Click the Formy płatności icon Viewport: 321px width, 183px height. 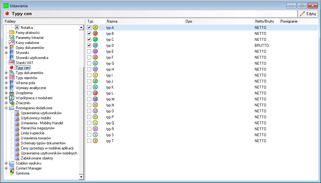click(x=12, y=33)
